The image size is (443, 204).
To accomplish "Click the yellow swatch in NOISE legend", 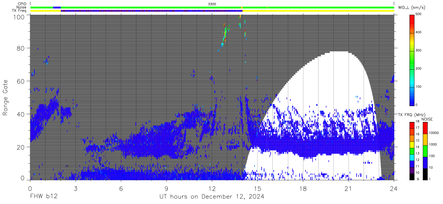I will (425, 139).
